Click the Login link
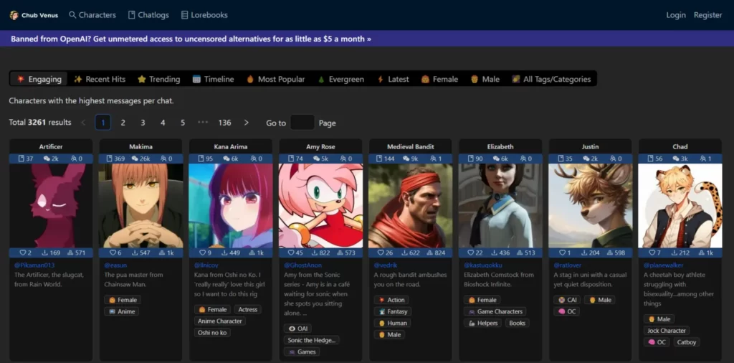This screenshot has width=734, height=363. click(x=676, y=15)
